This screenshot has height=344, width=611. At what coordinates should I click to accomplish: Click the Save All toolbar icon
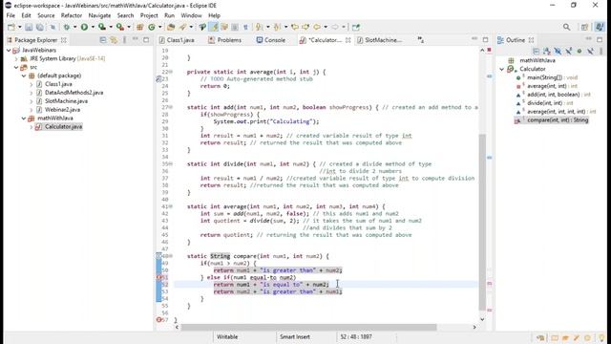(40, 28)
